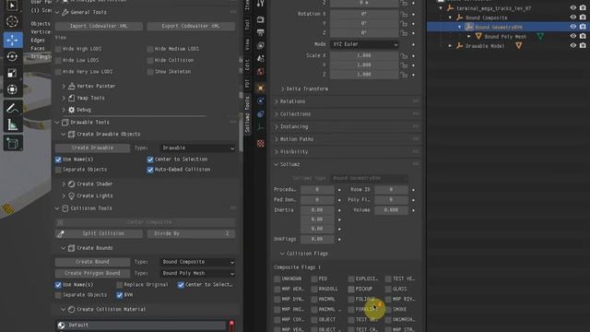This screenshot has width=590, height=332.
Task: Open the Bound Poly Mesh type dropdown
Action: pos(198,273)
